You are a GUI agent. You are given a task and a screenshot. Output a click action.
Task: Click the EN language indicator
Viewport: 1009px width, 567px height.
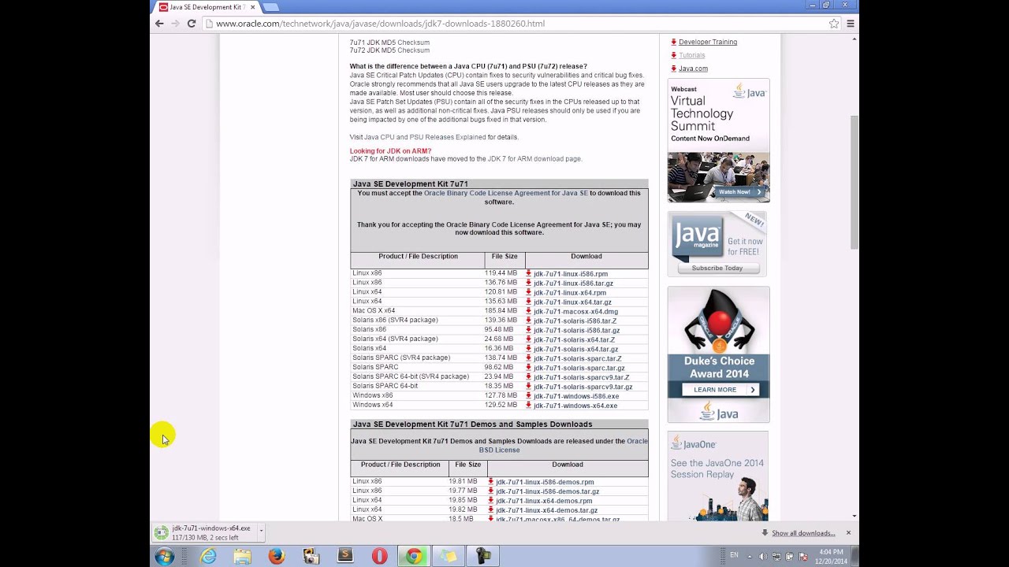tap(735, 555)
